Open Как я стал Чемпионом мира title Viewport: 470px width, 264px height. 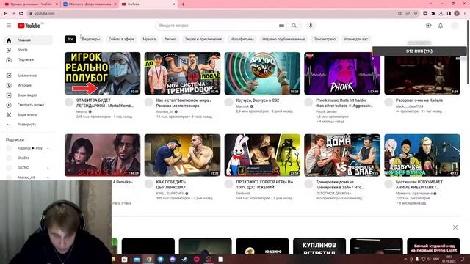pyautogui.click(x=184, y=103)
